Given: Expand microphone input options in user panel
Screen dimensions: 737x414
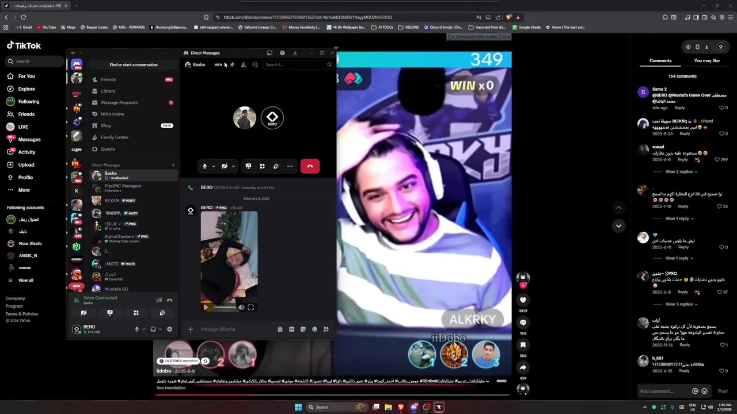Looking at the screenshot, I should 143,329.
